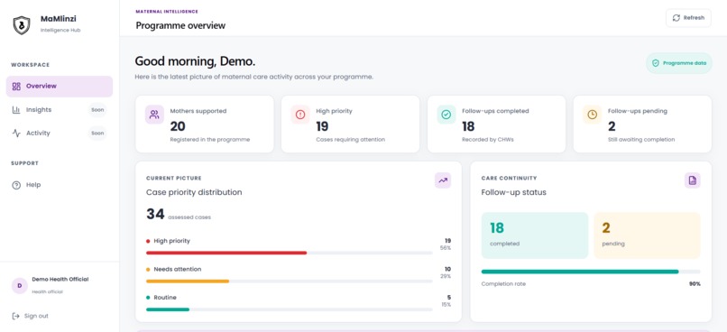The width and height of the screenshot is (727, 332).
Task: Click the '90%' completion rate value
Action: [x=695, y=284]
